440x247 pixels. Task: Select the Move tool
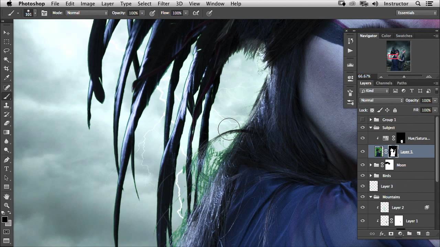(7, 33)
